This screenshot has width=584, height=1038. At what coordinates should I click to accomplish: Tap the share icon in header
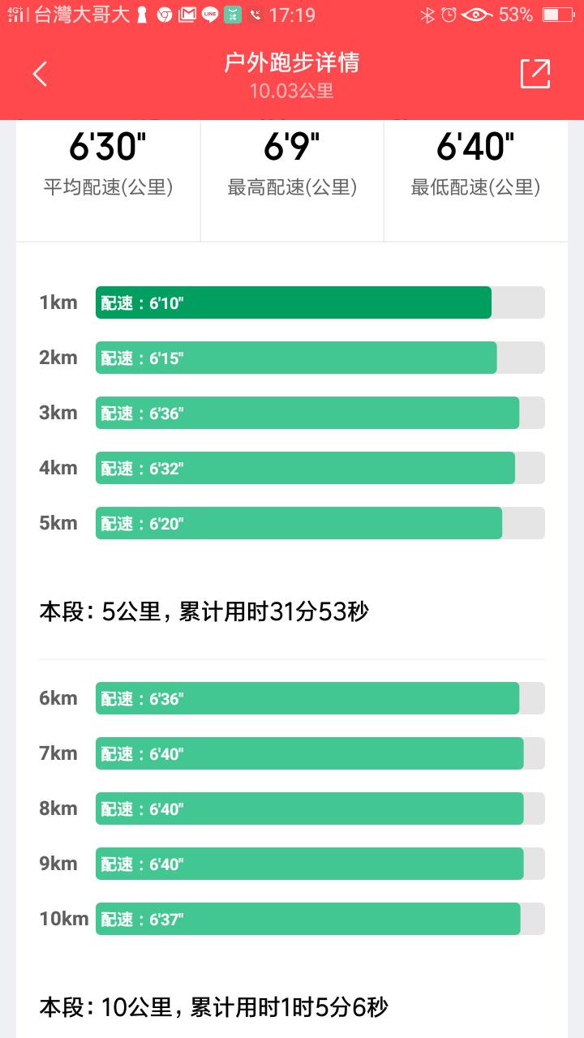pyautogui.click(x=535, y=75)
